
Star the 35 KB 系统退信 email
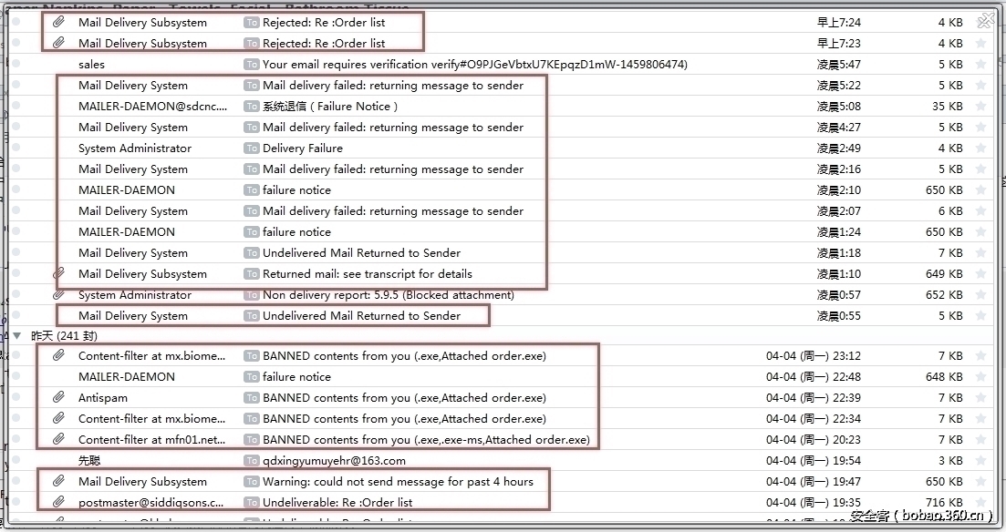[980, 107]
